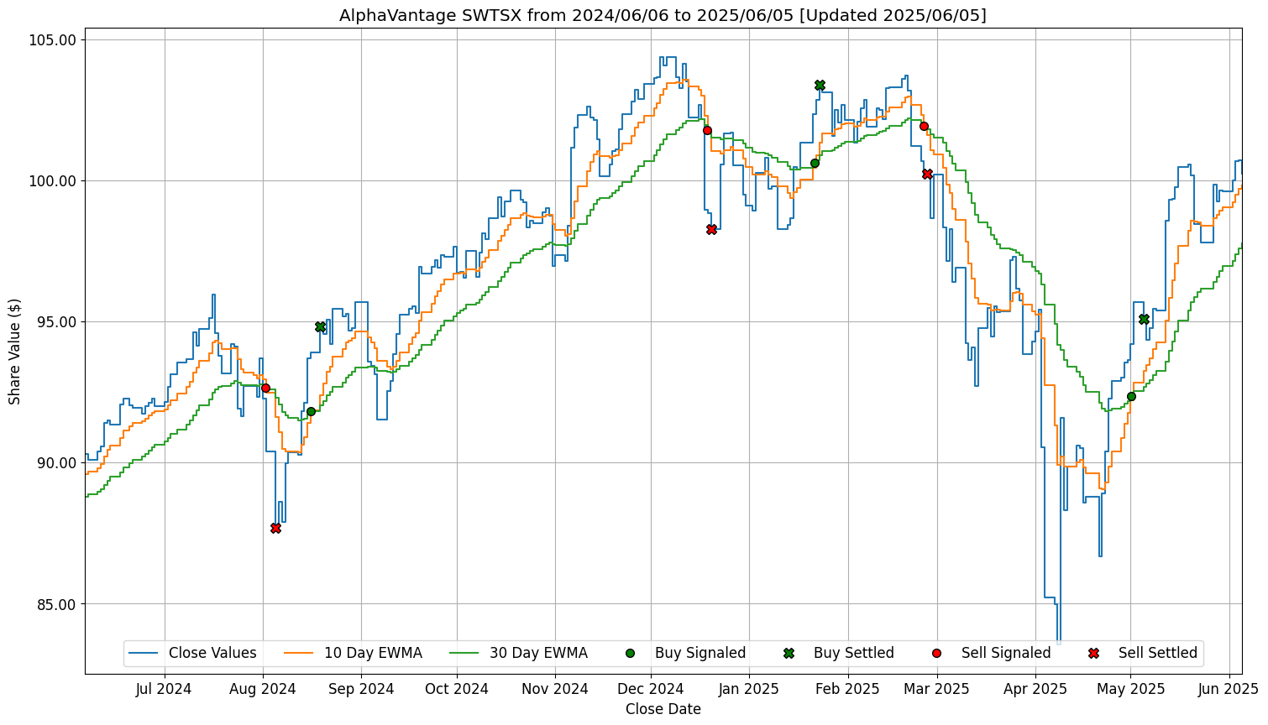Viewport: 1268px width, 725px height.
Task: Click the 10 Day EWMA legend label
Action: [x=373, y=653]
